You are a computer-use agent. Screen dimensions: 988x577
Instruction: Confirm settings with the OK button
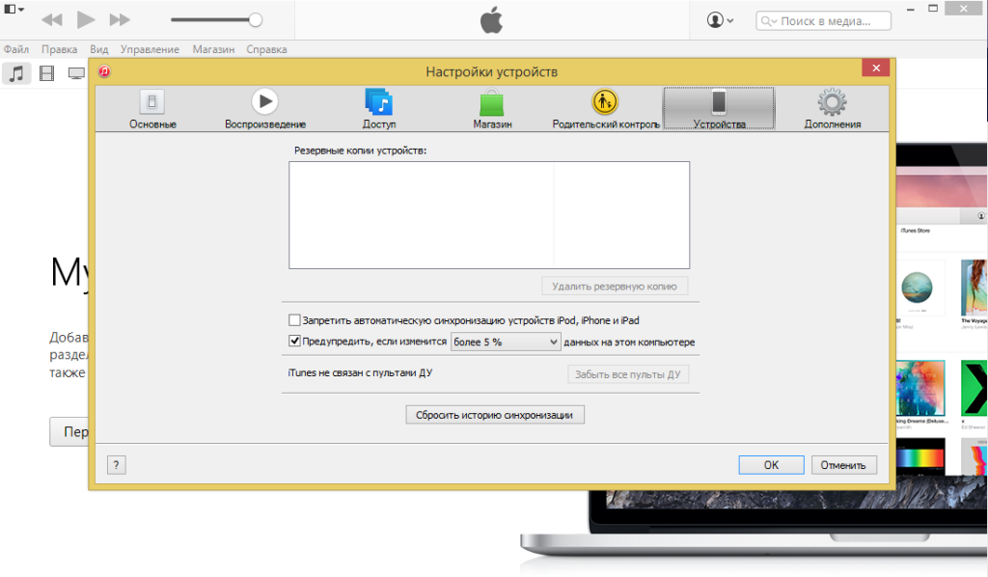(771, 465)
